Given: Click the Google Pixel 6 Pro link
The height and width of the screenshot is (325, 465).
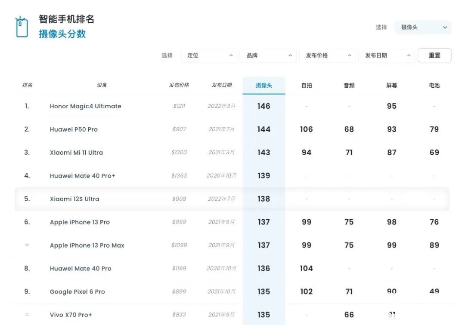Looking at the screenshot, I should (77, 292).
